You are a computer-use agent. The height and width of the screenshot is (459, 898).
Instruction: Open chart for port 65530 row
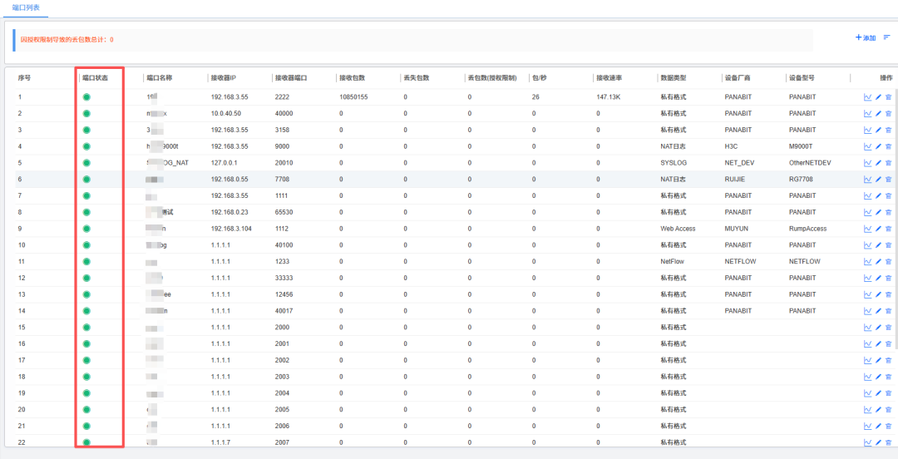pyautogui.click(x=867, y=213)
